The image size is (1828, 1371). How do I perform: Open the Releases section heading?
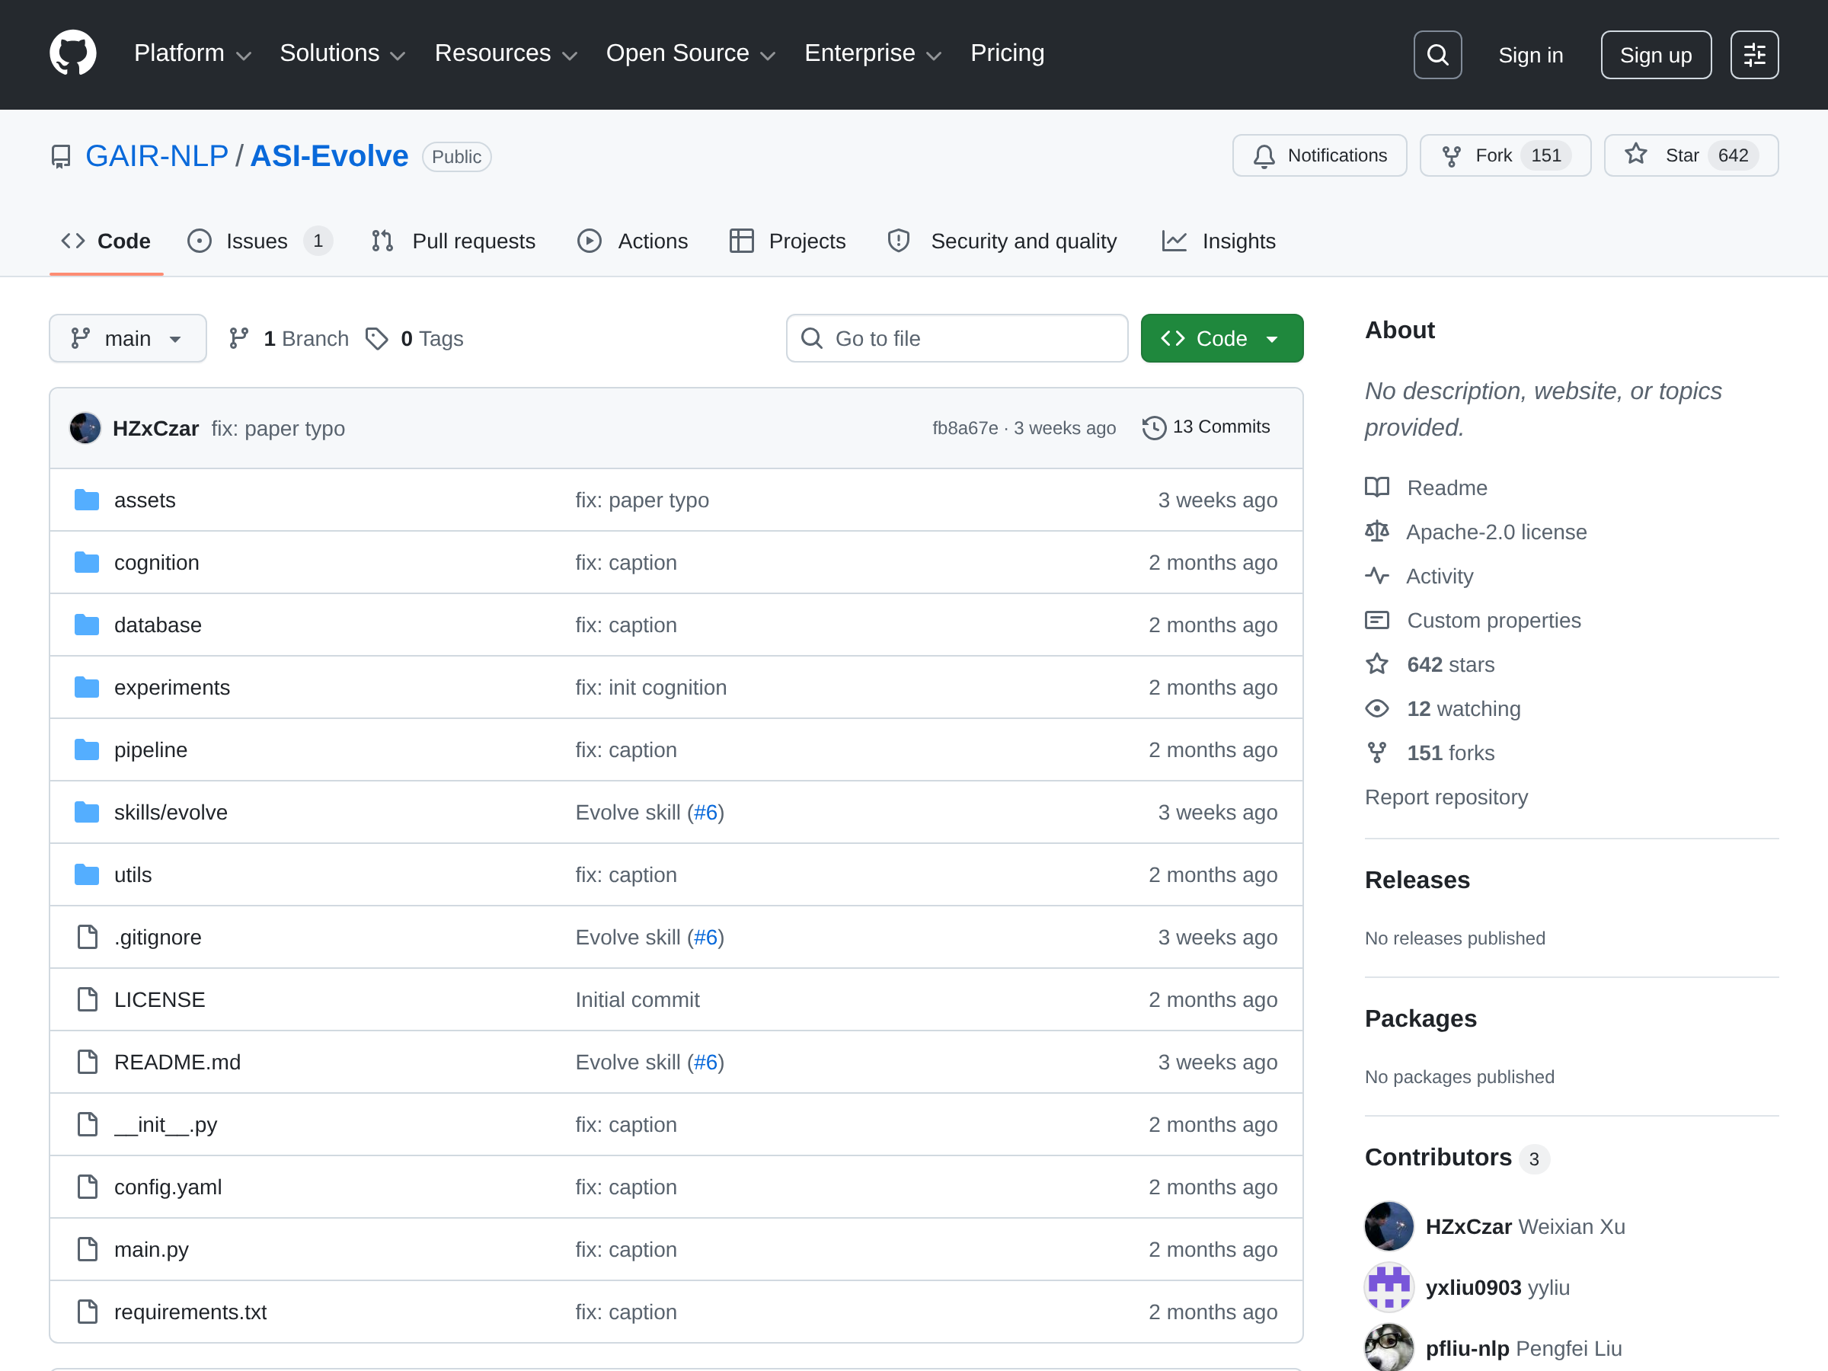1417,879
